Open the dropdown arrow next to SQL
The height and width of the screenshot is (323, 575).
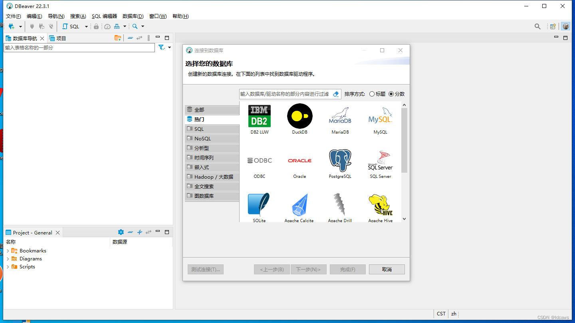[86, 27]
